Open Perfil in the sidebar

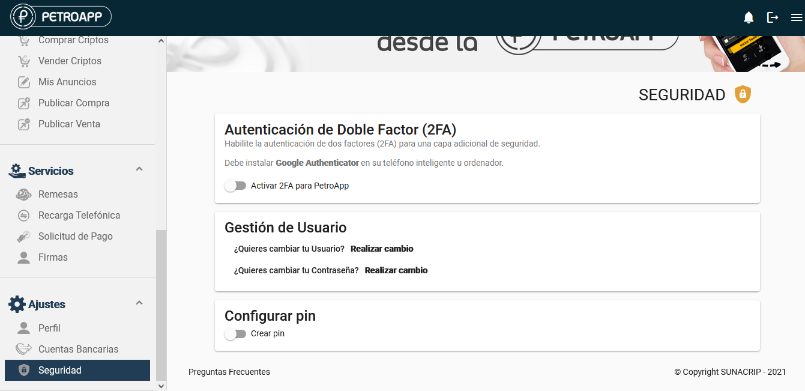tap(49, 328)
